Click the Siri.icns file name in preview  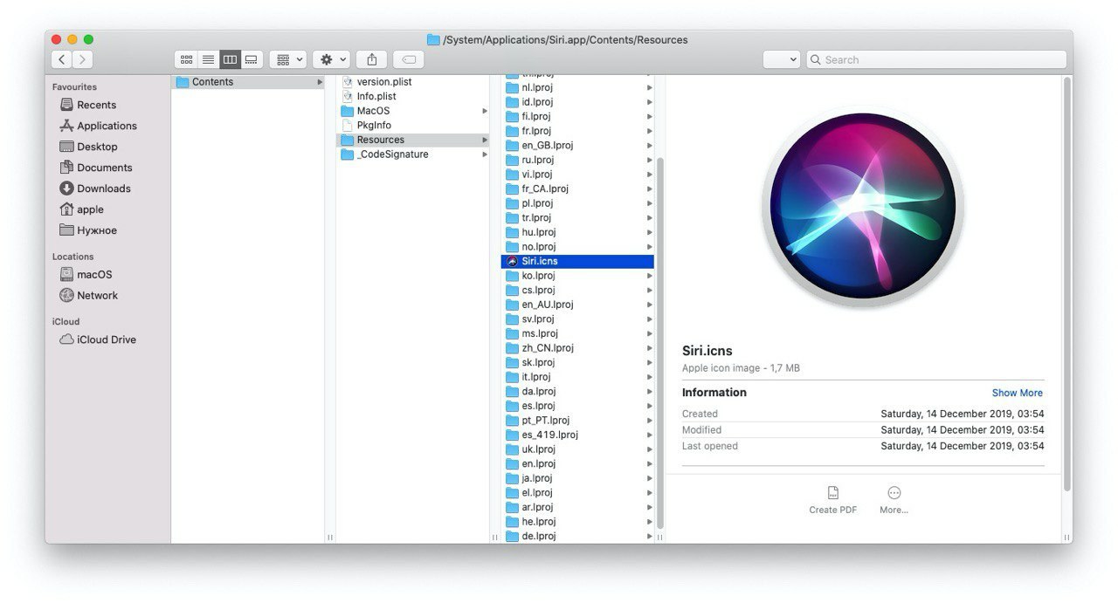(707, 351)
